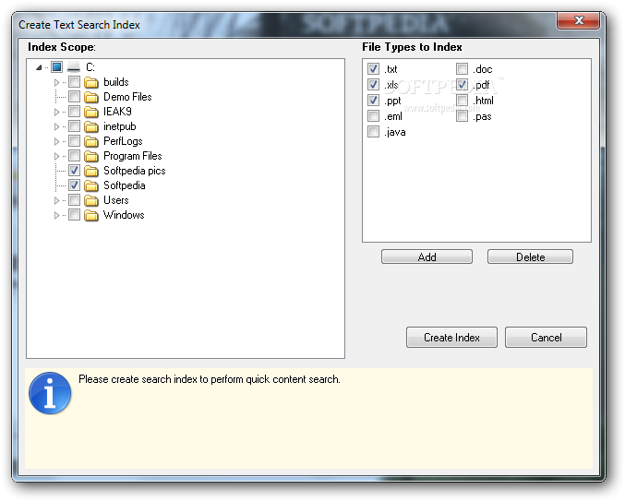Select the 'Users' tree label
The image size is (625, 501).
click(116, 200)
